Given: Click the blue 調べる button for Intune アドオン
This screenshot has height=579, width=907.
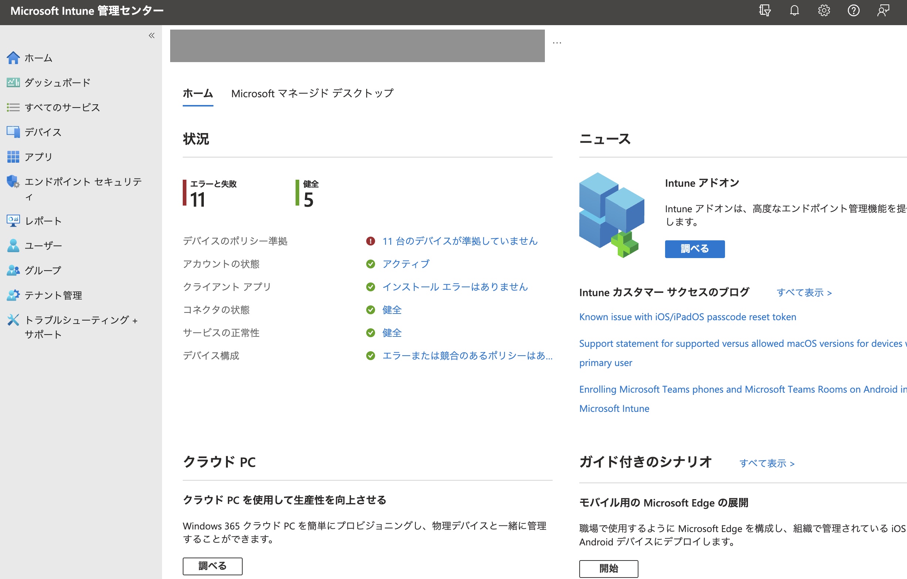Looking at the screenshot, I should click(x=695, y=249).
